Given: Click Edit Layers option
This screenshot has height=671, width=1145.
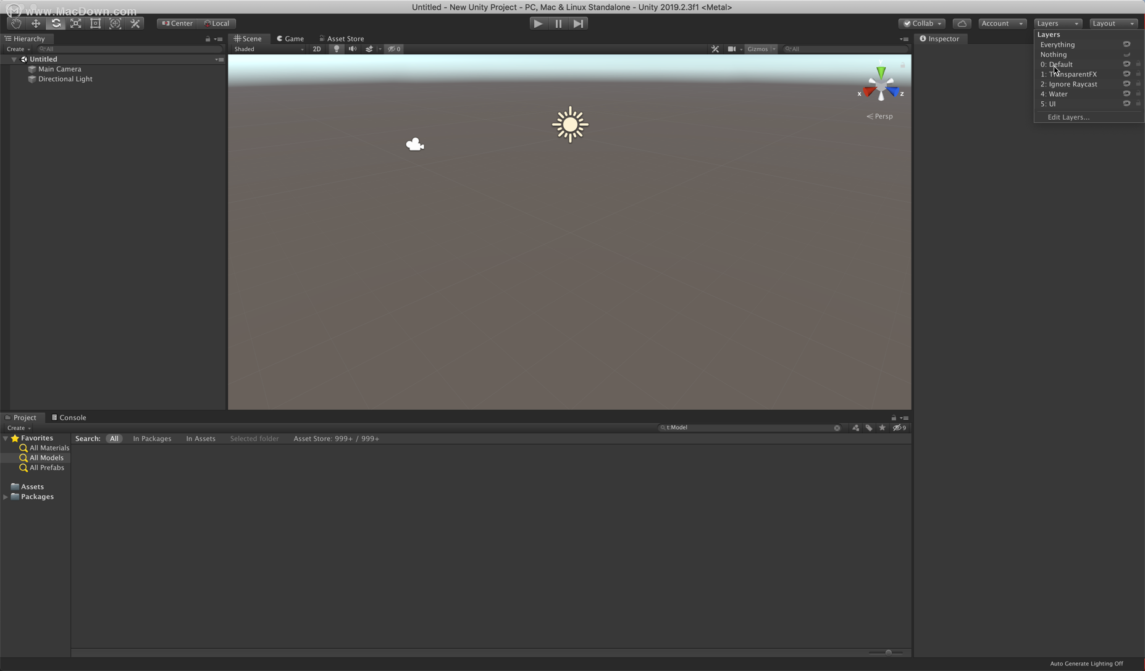Looking at the screenshot, I should click(x=1068, y=117).
